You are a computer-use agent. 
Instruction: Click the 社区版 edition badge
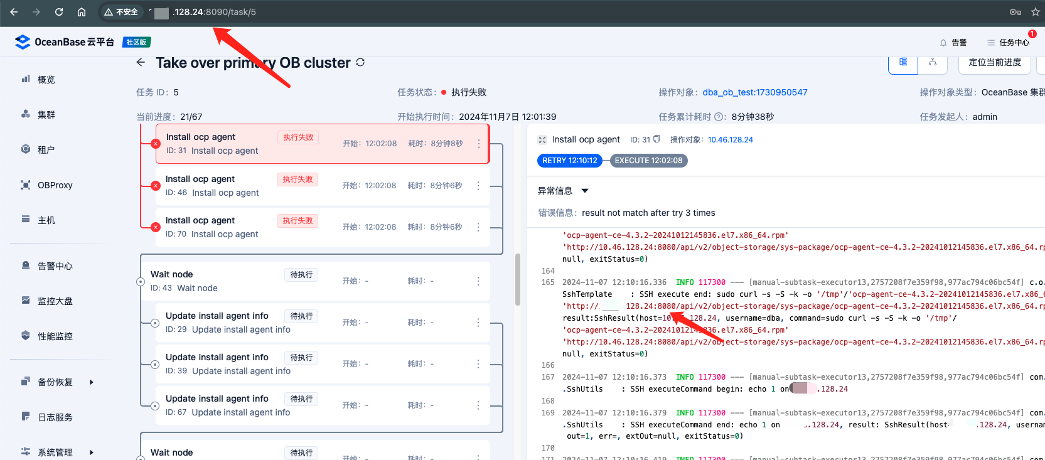[x=136, y=42]
